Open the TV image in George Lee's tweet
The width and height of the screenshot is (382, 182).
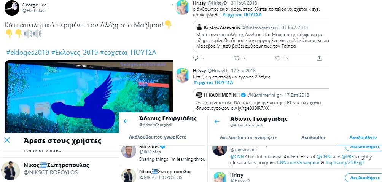[89, 96]
